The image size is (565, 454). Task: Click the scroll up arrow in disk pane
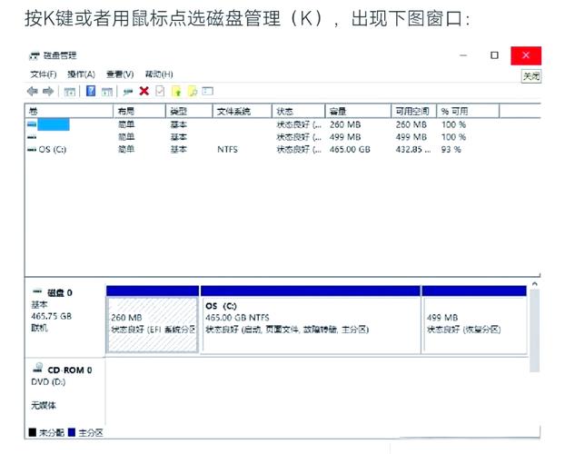(535, 284)
